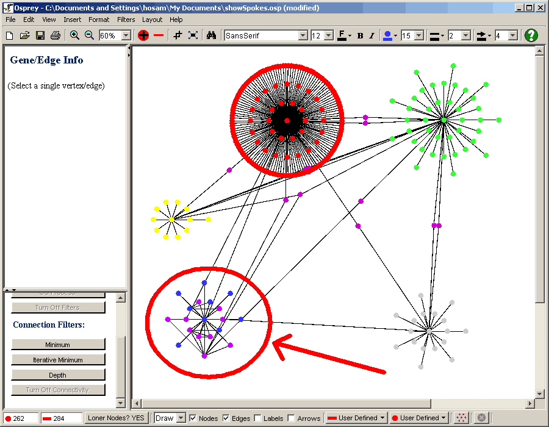Viewport: 549px width, 427px height.
Task: Disable the Edges checkbox
Action: [x=226, y=418]
